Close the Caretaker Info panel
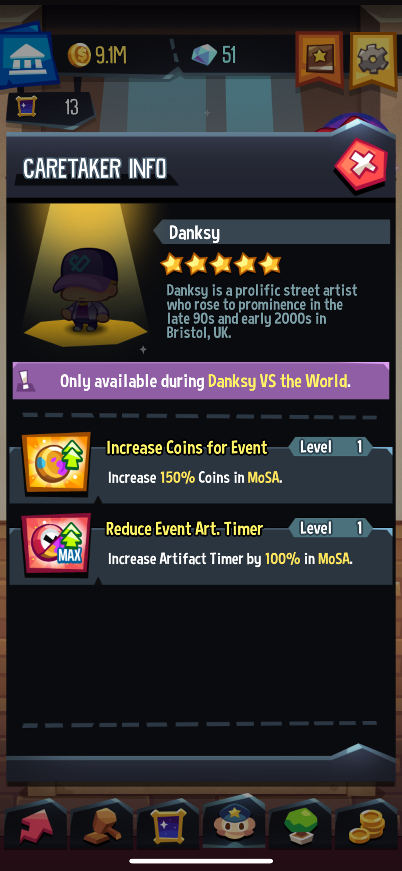 click(361, 165)
